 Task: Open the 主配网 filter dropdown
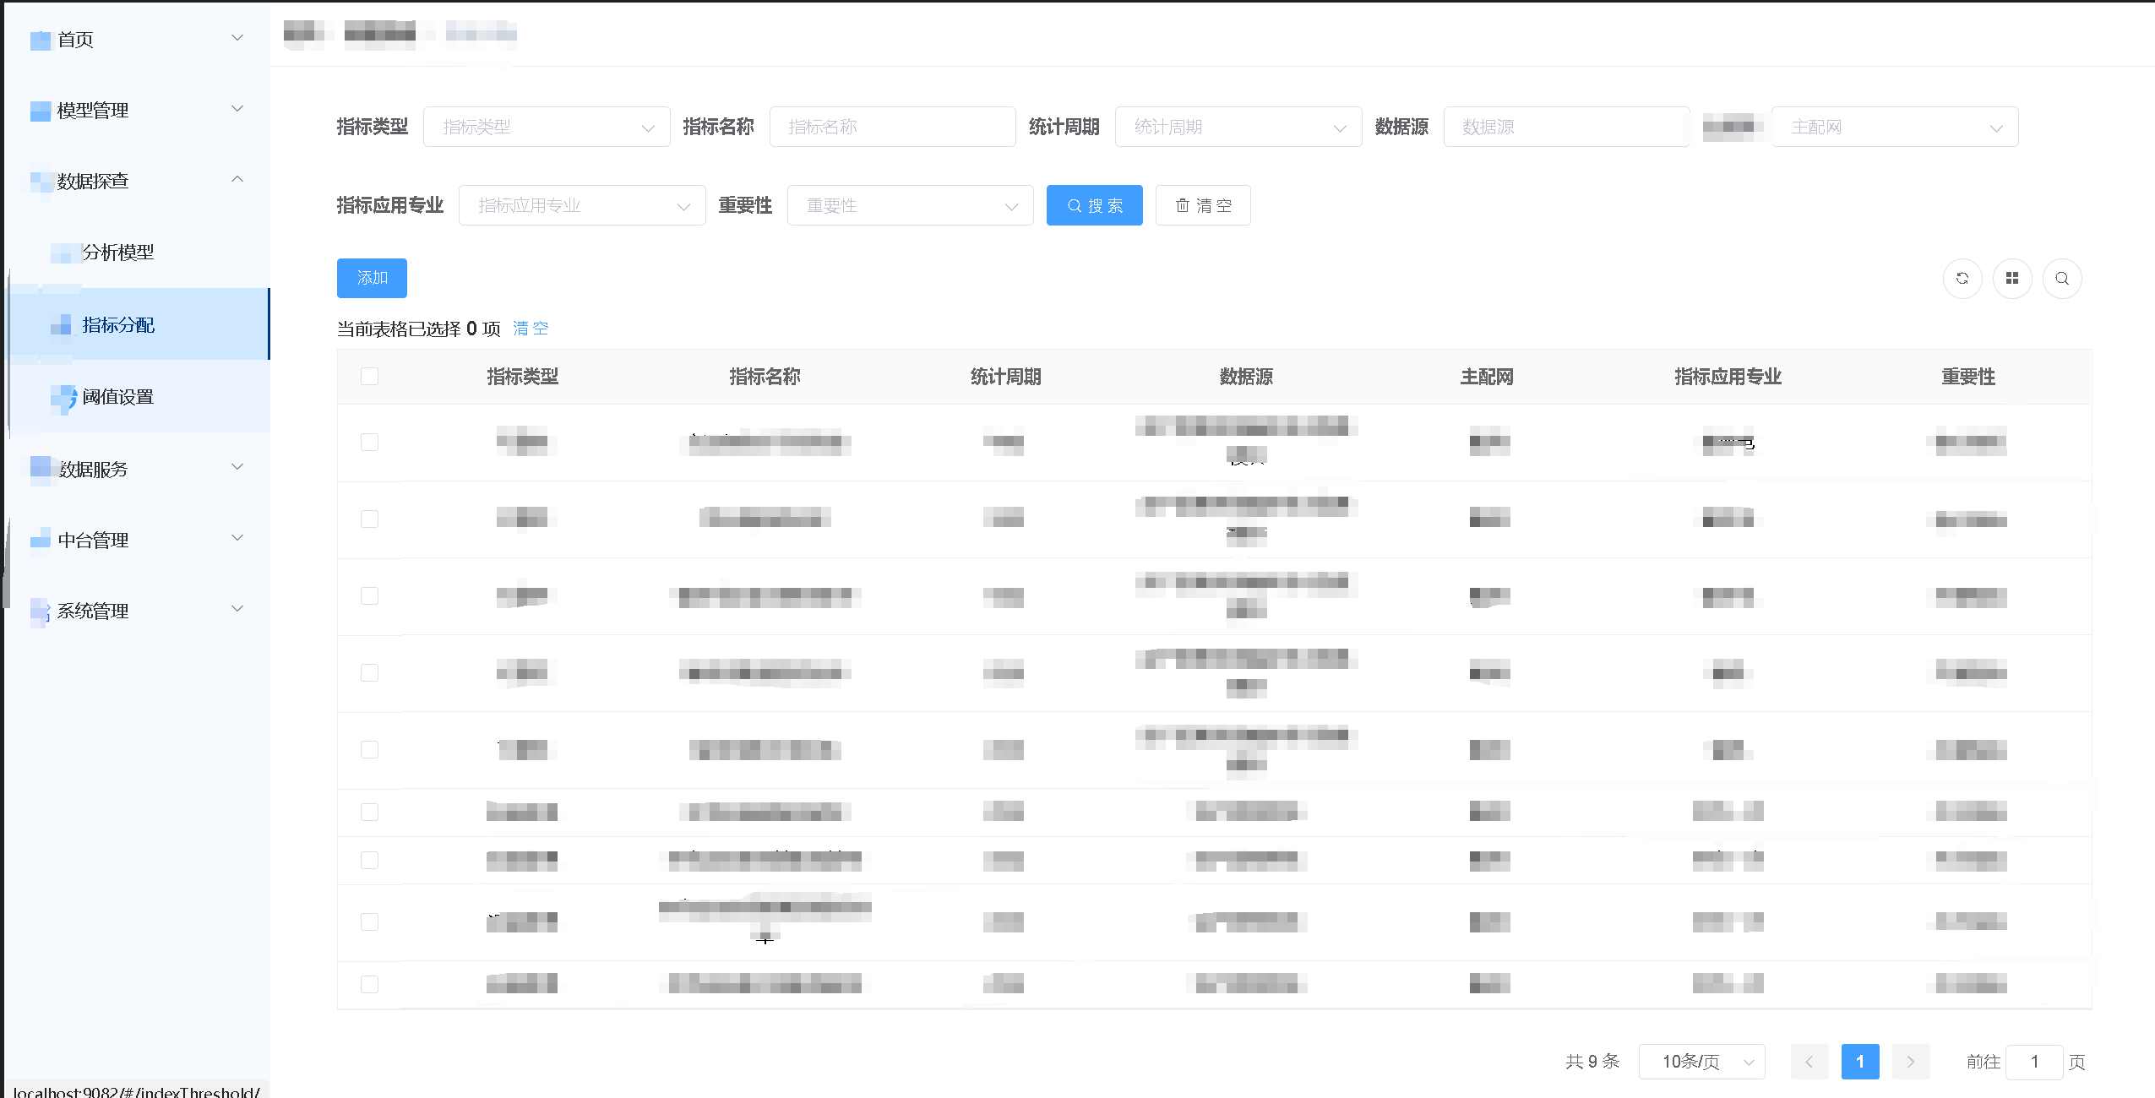tap(1895, 127)
